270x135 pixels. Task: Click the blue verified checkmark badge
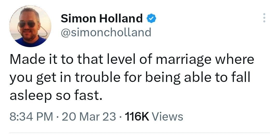(x=151, y=19)
